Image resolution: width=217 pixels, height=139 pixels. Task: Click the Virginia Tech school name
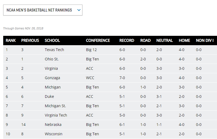(56, 115)
